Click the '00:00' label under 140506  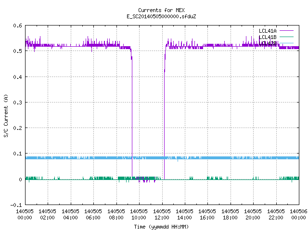click(298, 218)
